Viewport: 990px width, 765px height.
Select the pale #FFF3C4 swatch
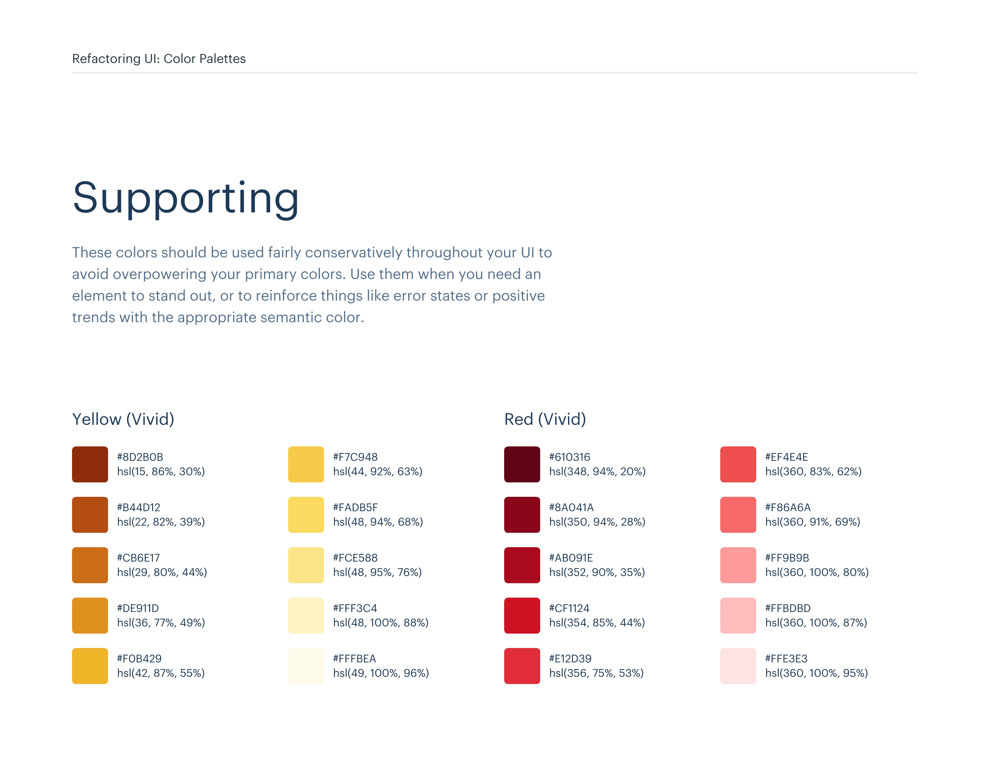point(306,615)
